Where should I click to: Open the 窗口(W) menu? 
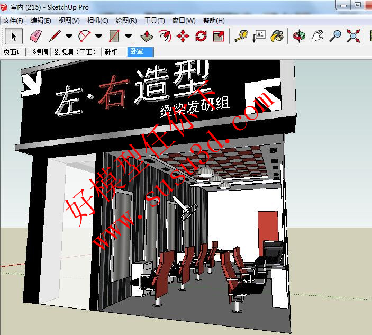[184, 21]
